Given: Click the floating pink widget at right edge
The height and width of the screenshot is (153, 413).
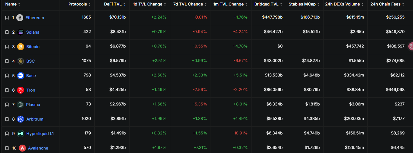Looking at the screenshot, I should coord(411,46).
